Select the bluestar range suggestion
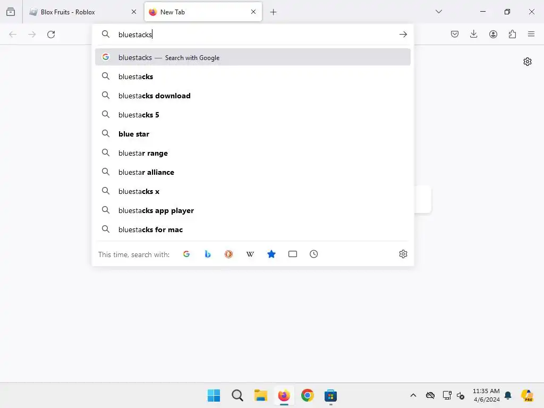The image size is (544, 408). click(253, 153)
